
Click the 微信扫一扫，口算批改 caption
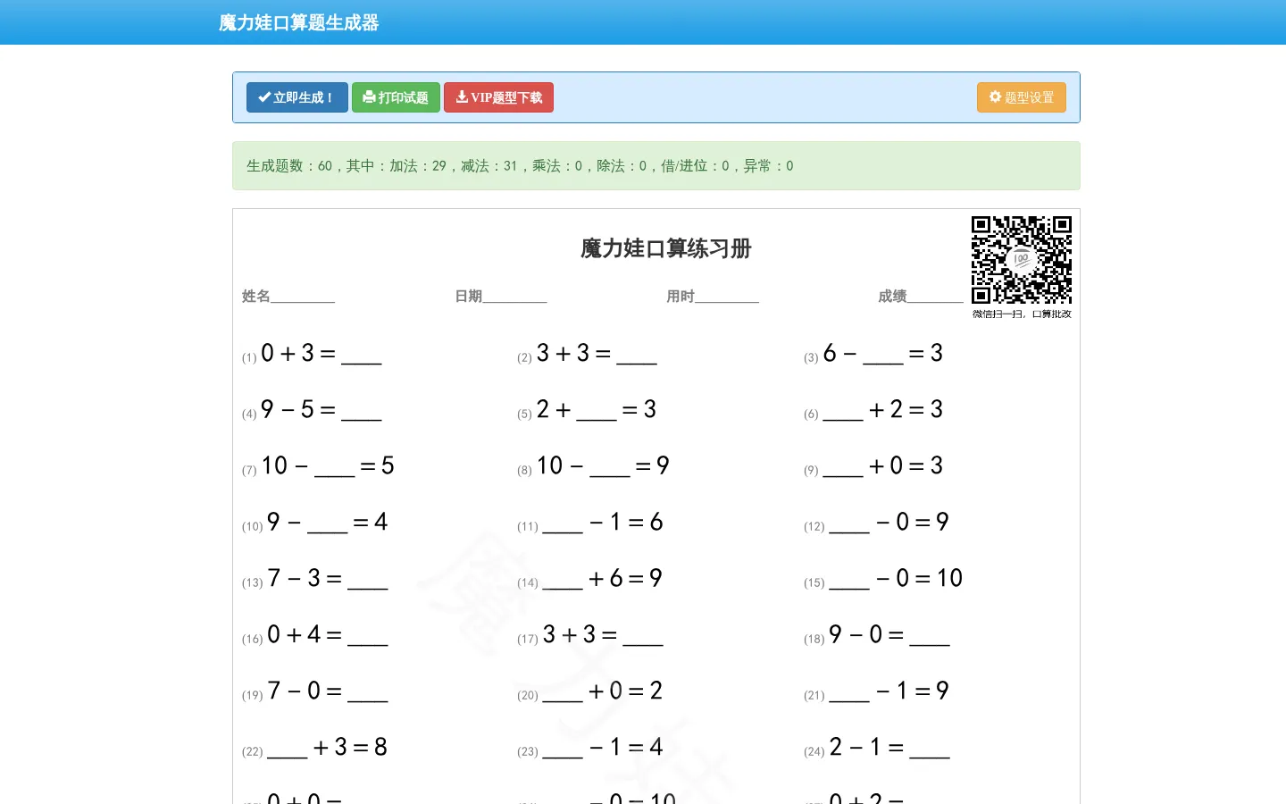tap(1022, 314)
